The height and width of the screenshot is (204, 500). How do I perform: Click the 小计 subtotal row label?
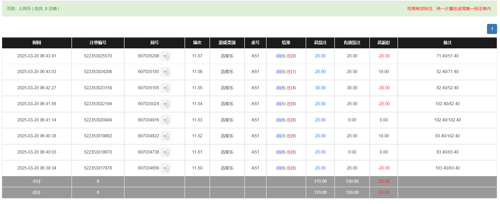(37, 181)
